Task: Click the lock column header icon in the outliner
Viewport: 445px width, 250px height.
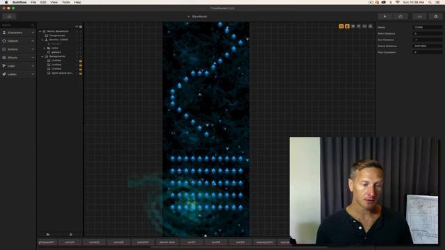Action: click(81, 26)
